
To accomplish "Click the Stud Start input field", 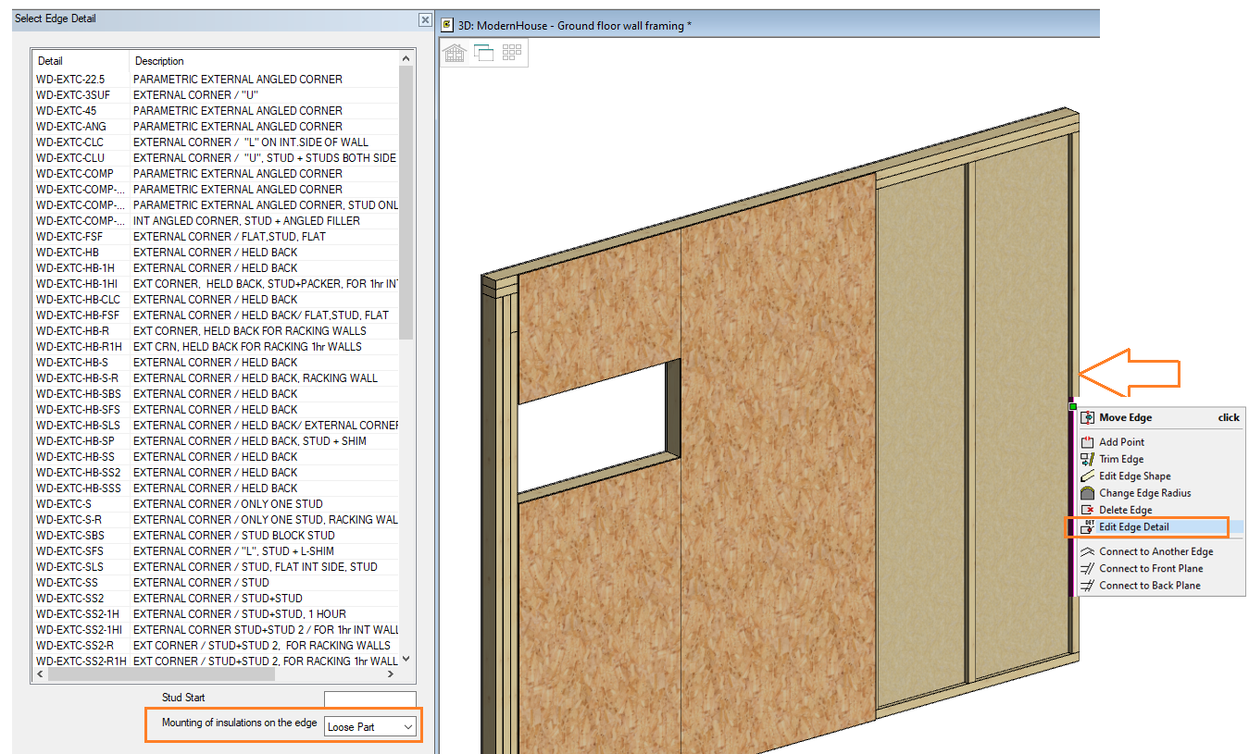I will tap(369, 698).
